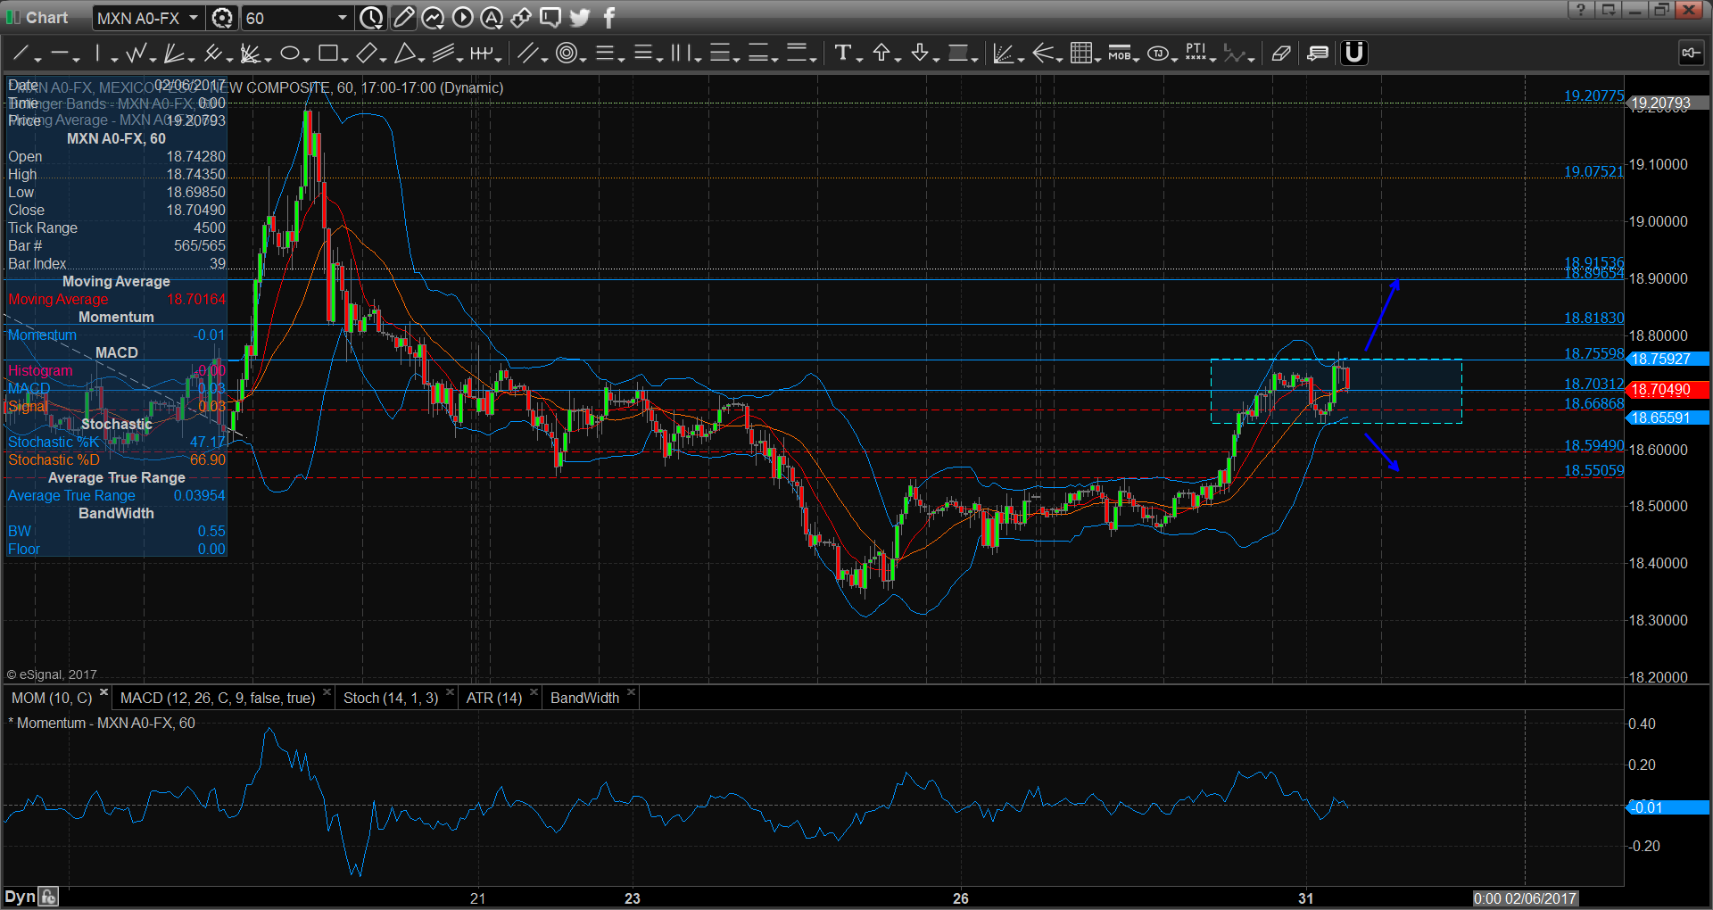Screen dimensions: 1713x910
Task: Toggle the magnet snap mode
Action: pyautogui.click(x=1354, y=54)
